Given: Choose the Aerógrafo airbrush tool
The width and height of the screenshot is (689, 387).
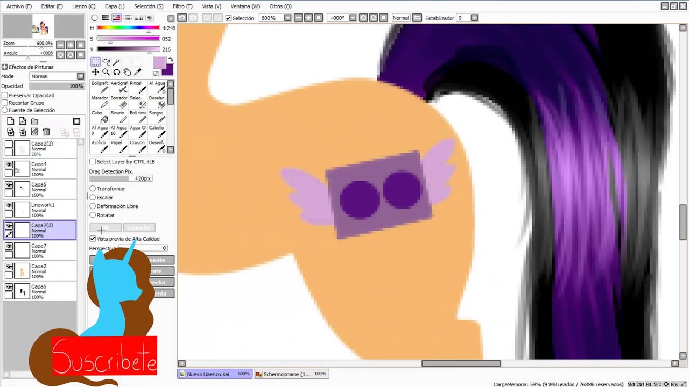Looking at the screenshot, I should [119, 87].
